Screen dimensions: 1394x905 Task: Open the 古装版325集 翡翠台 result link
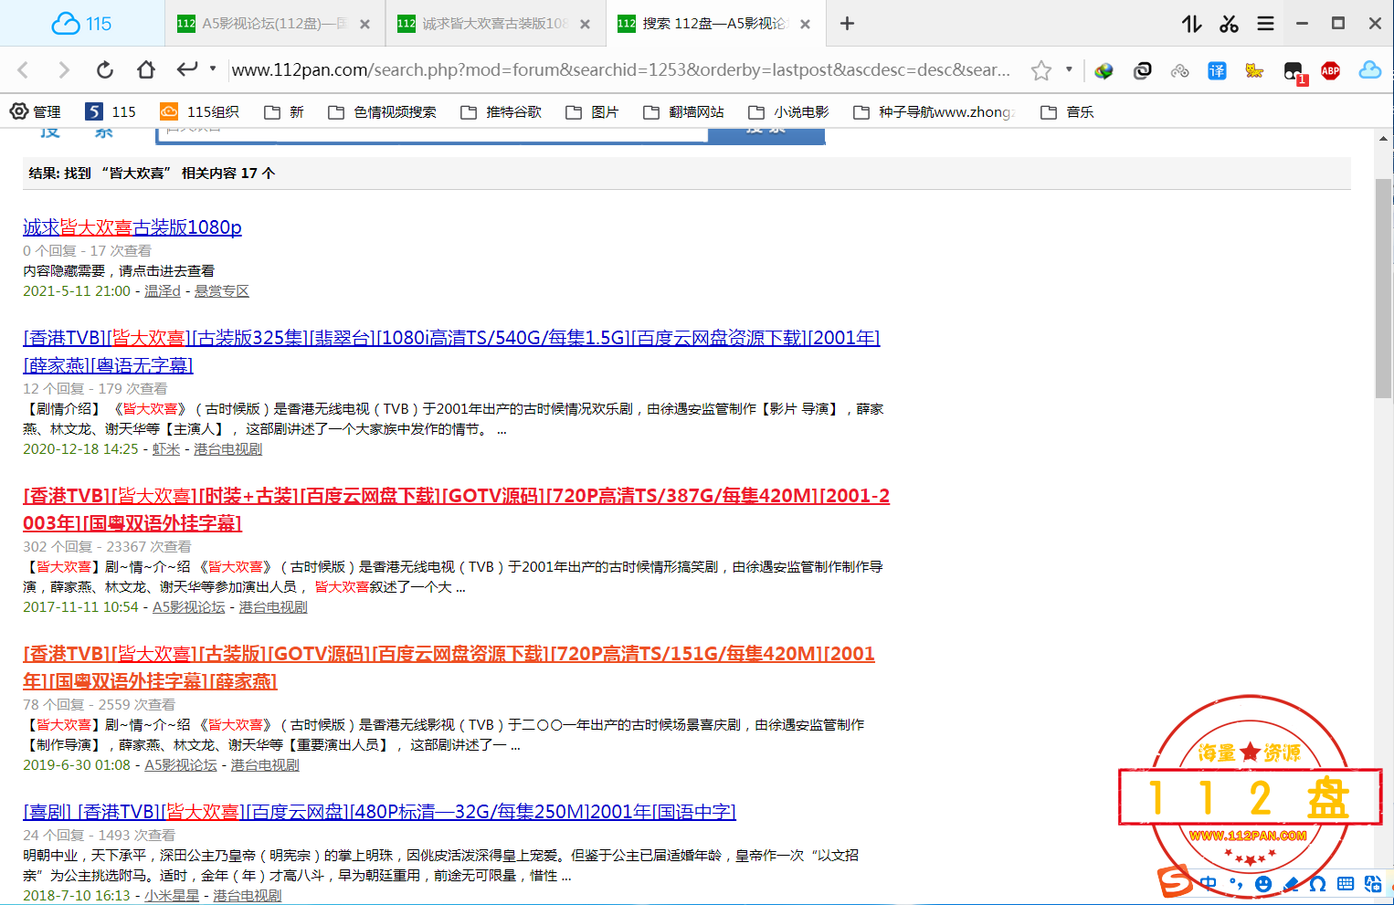click(451, 351)
